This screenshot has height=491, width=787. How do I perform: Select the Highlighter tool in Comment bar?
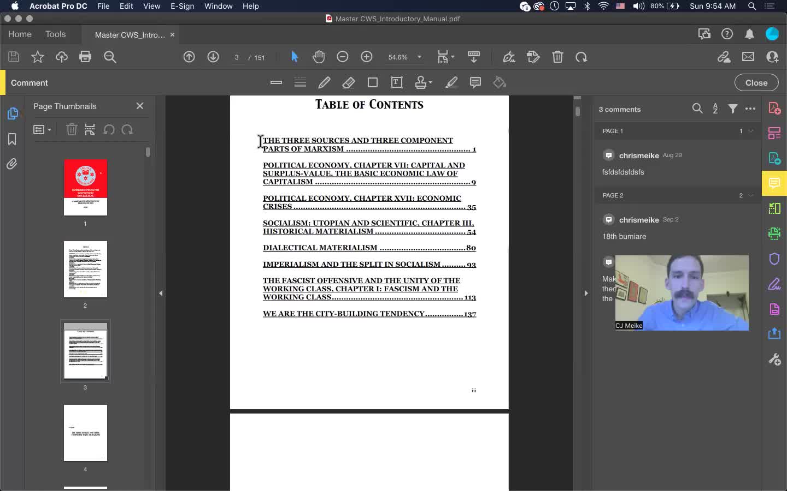451,82
